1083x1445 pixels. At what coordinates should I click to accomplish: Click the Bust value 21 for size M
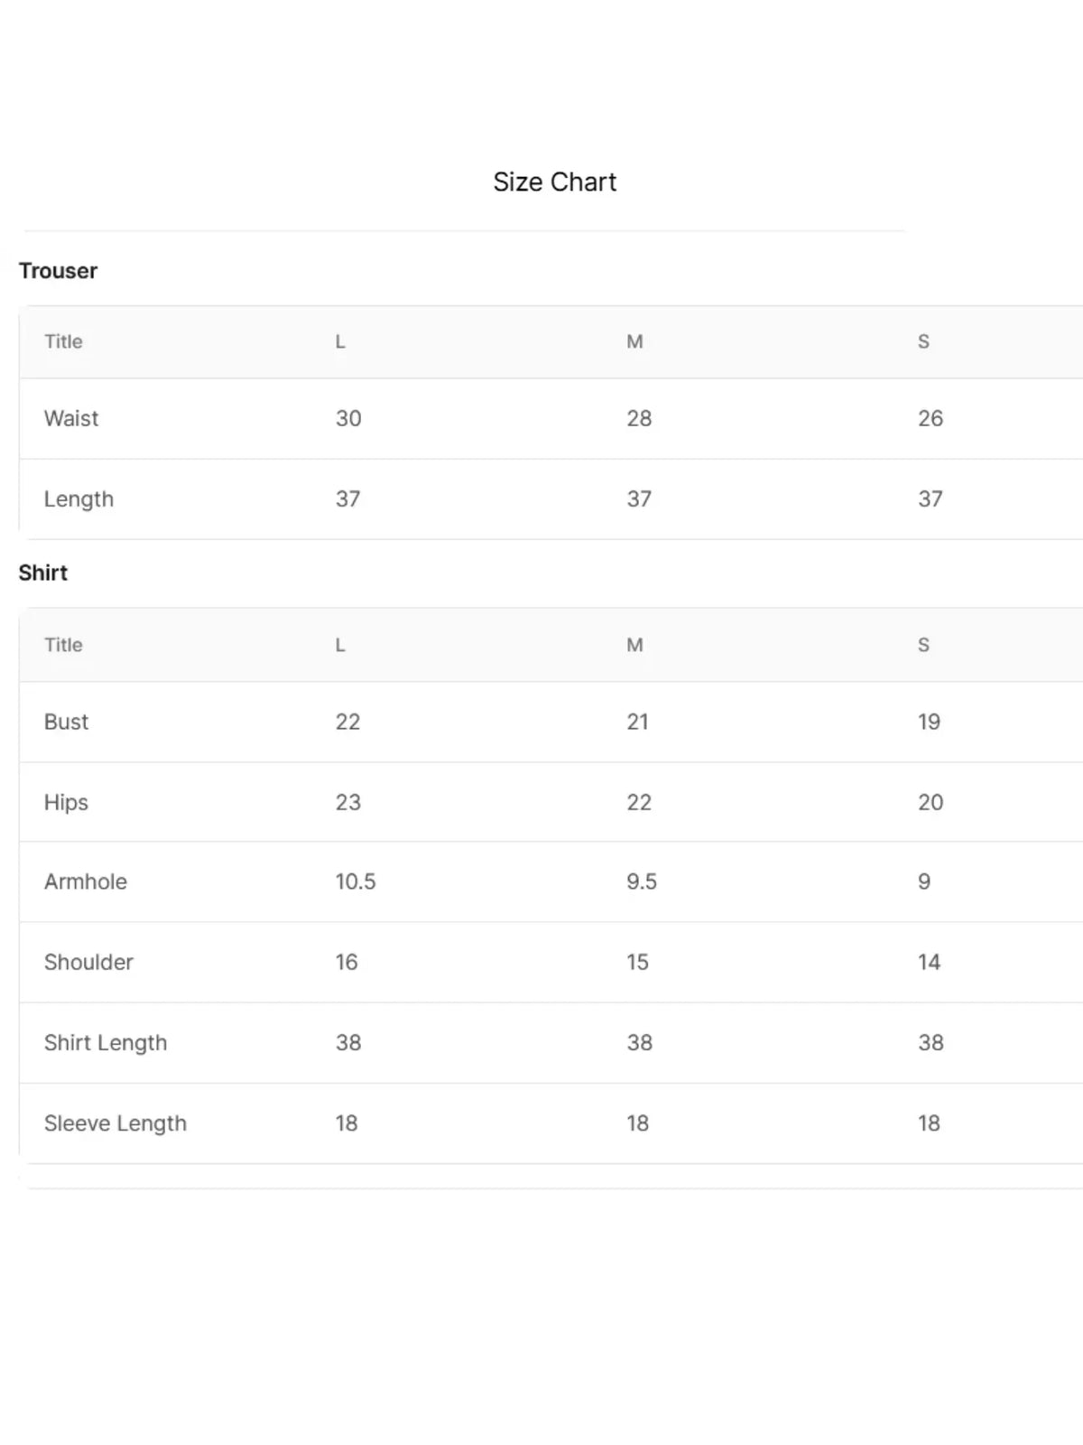[x=637, y=722]
